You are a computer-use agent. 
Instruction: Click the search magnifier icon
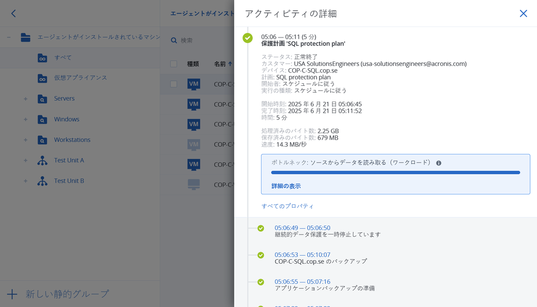pyautogui.click(x=174, y=40)
